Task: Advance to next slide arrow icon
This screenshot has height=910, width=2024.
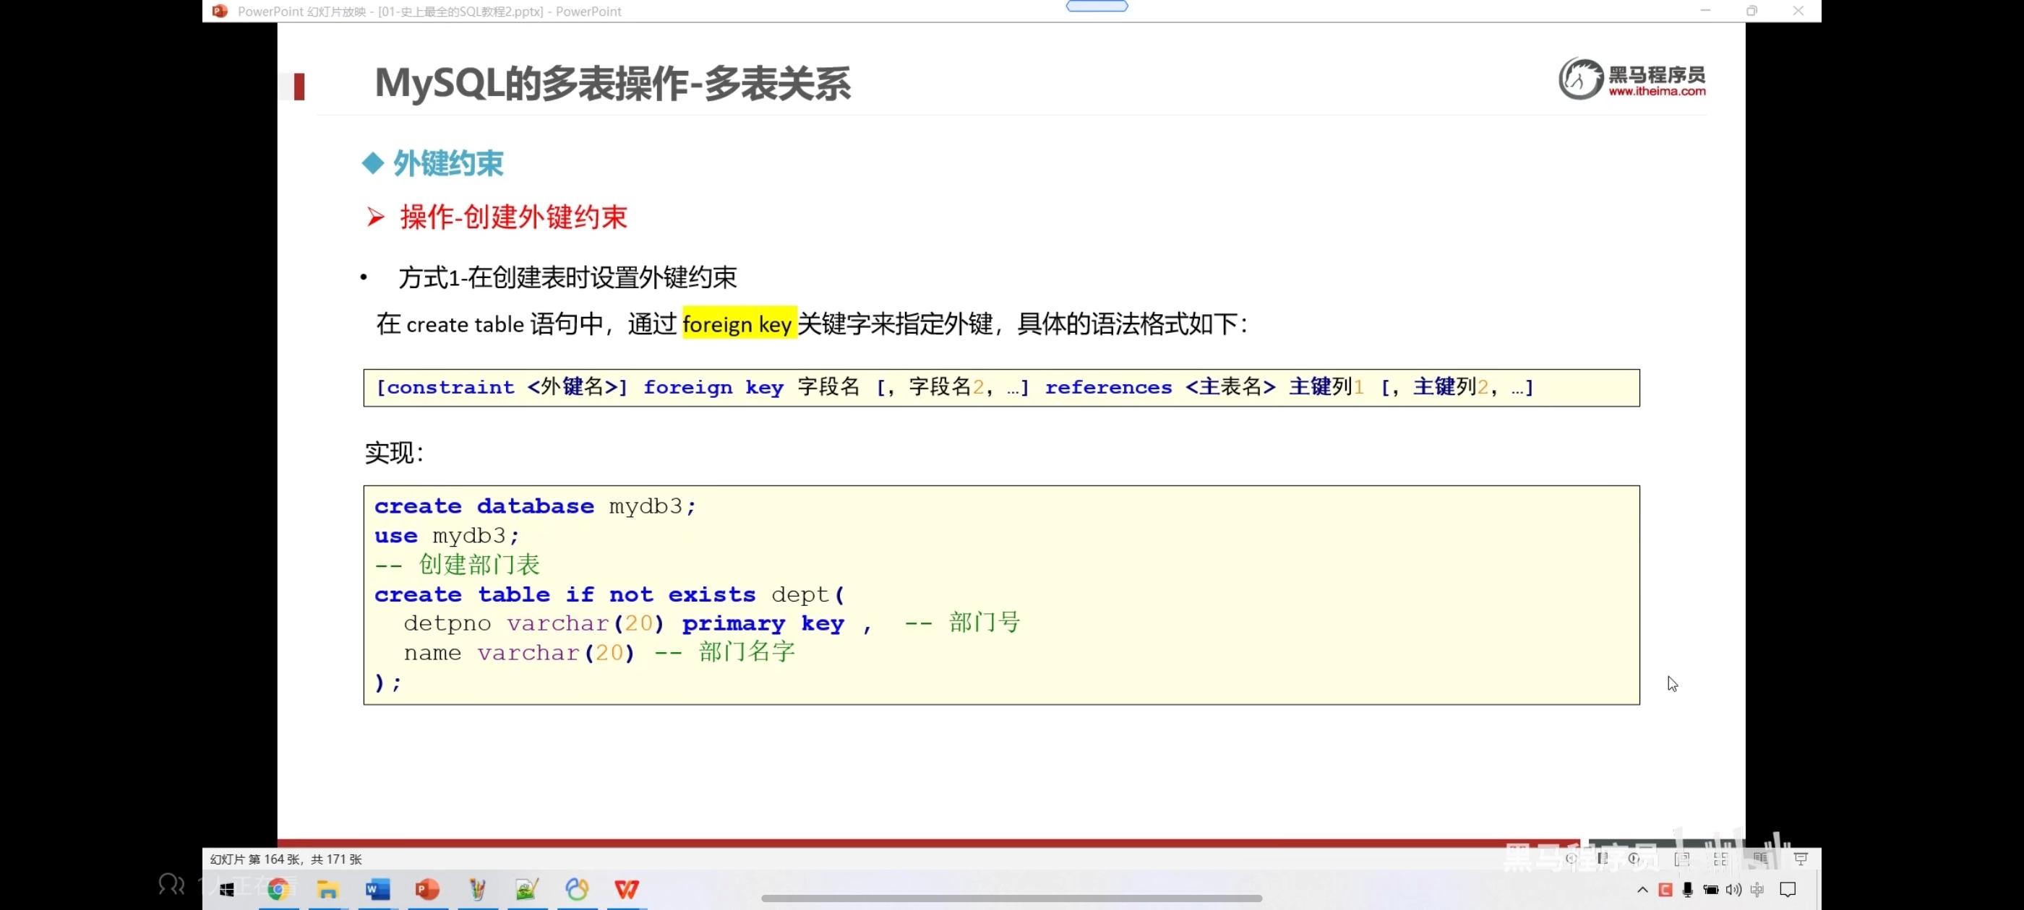Action: click(x=1634, y=858)
